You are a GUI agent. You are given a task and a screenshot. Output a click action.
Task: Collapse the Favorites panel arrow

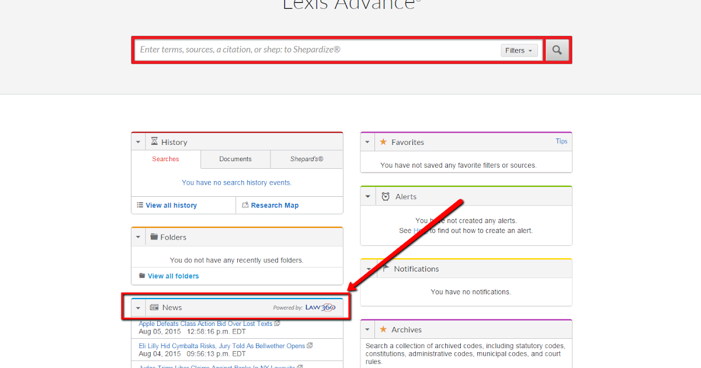tap(367, 142)
